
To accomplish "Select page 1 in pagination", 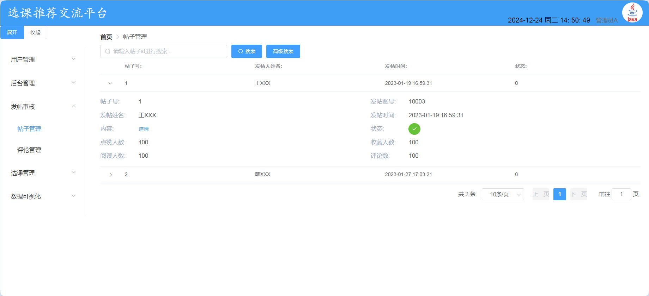I will (x=560, y=194).
